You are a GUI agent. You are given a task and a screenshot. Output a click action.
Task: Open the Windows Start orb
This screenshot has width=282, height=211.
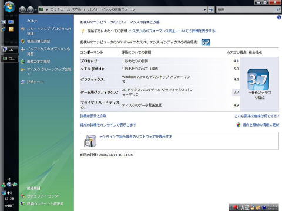(9, 6)
